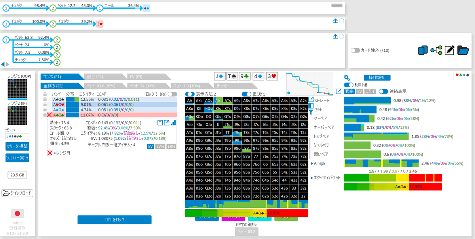Open the card copy icon beside tree icon
The image size is (475, 239).
[424, 50]
